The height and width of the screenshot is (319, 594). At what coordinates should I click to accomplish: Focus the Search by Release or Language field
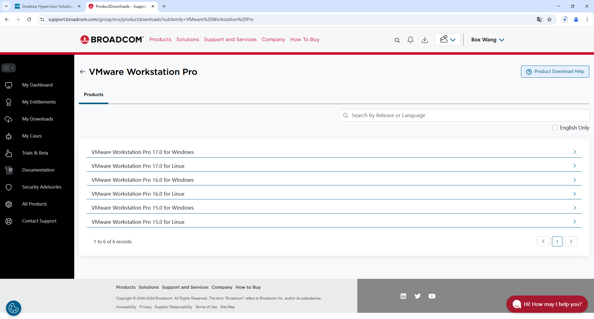point(464,115)
